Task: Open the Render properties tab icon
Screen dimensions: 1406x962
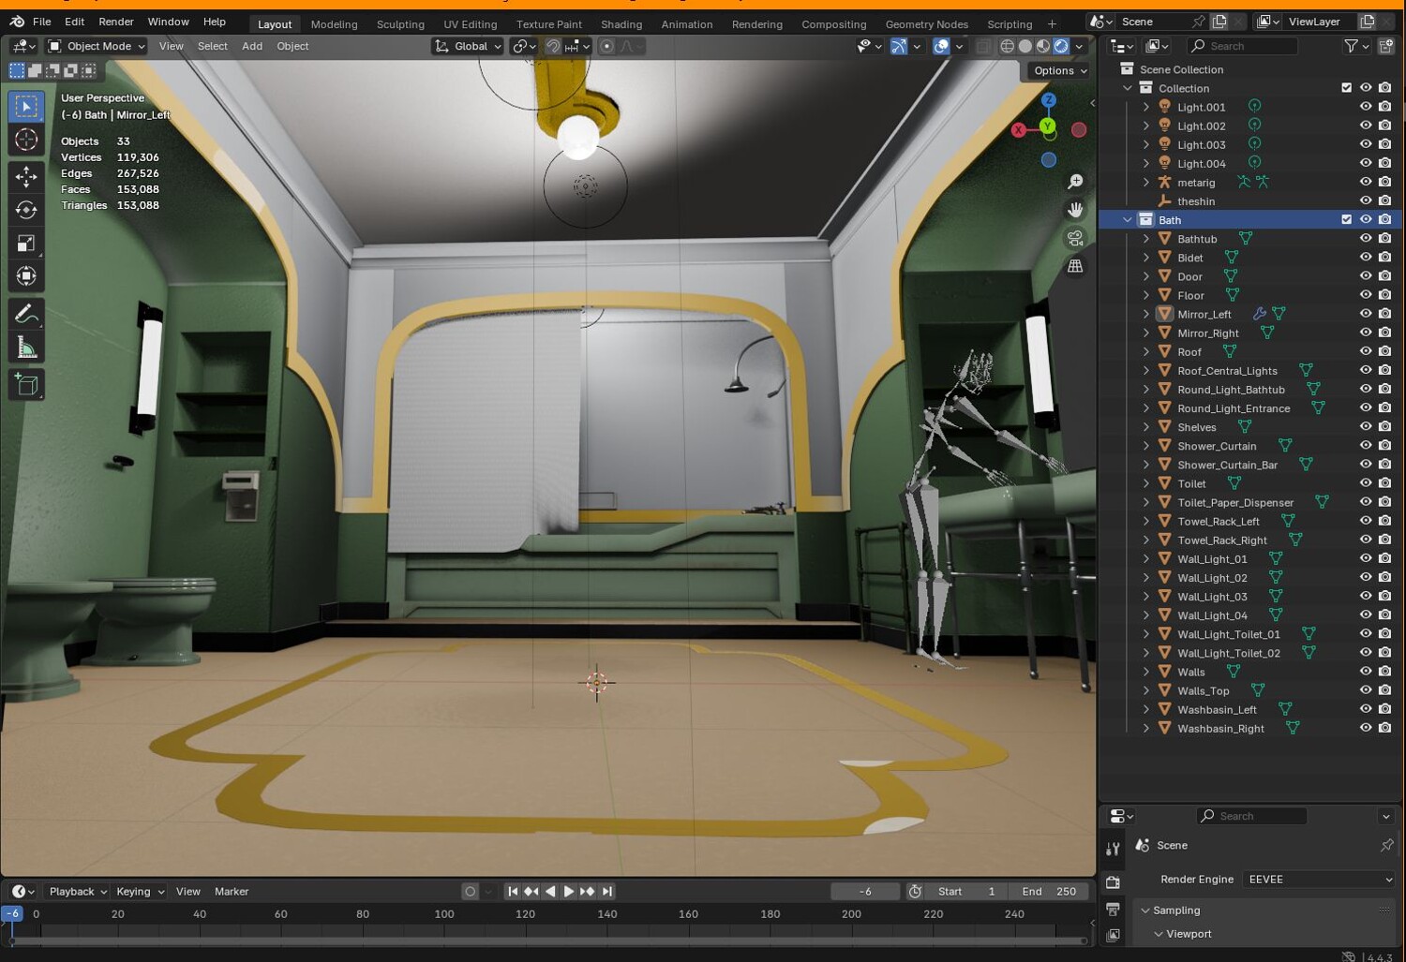Action: coord(1113,882)
